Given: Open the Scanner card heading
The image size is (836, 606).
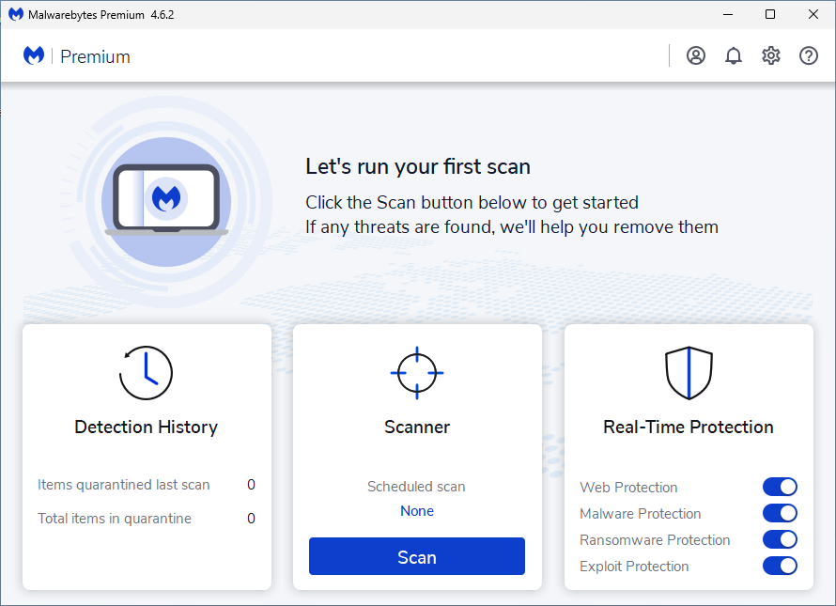Looking at the screenshot, I should tap(417, 427).
